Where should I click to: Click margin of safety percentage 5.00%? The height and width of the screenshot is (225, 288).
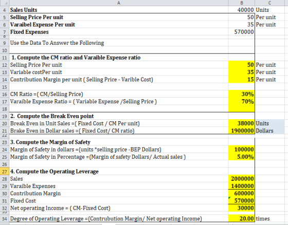tap(242, 157)
